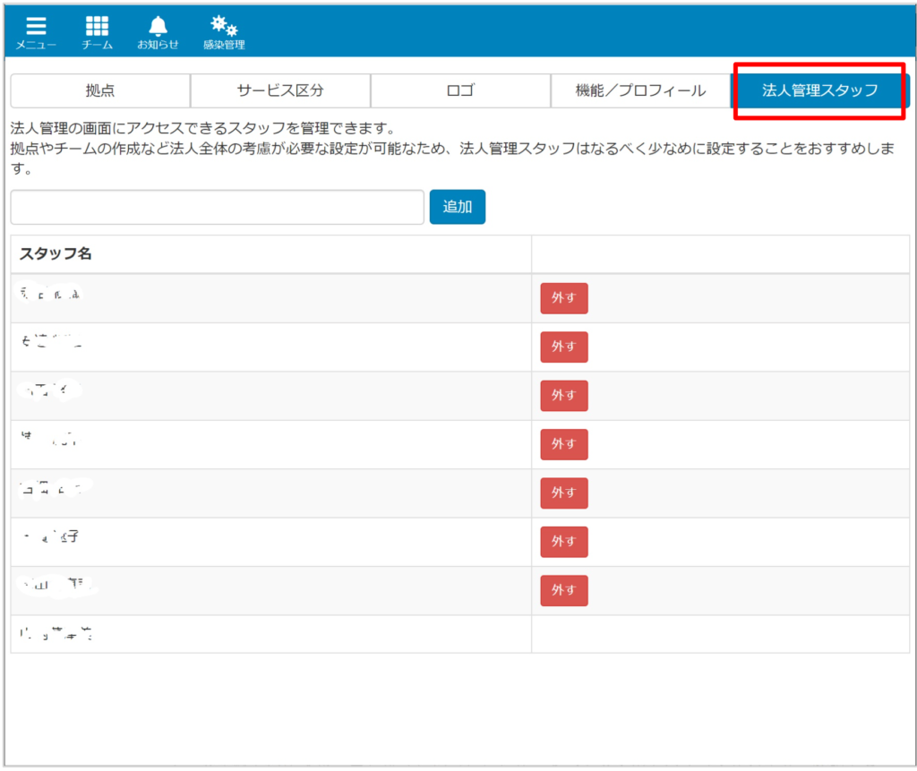Remove staff whose name ends with 子

tap(564, 542)
